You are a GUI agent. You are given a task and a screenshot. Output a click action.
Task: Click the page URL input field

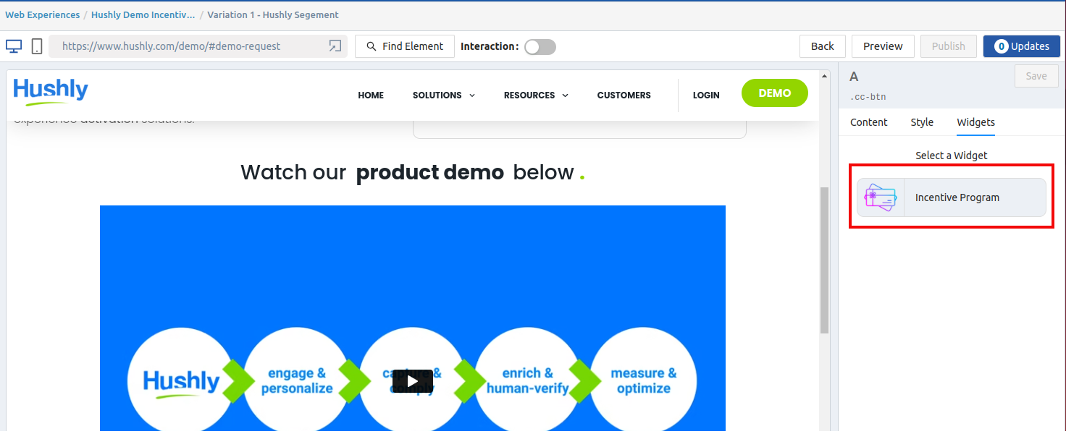(198, 46)
